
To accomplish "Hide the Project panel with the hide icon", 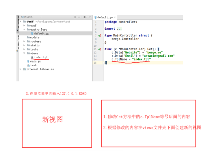I will (x=90, y=17).
